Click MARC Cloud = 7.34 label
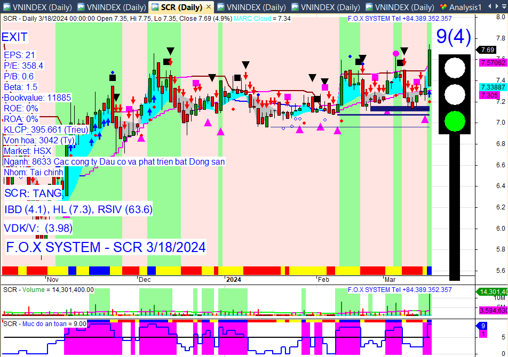The height and width of the screenshot is (357, 508). (x=262, y=19)
